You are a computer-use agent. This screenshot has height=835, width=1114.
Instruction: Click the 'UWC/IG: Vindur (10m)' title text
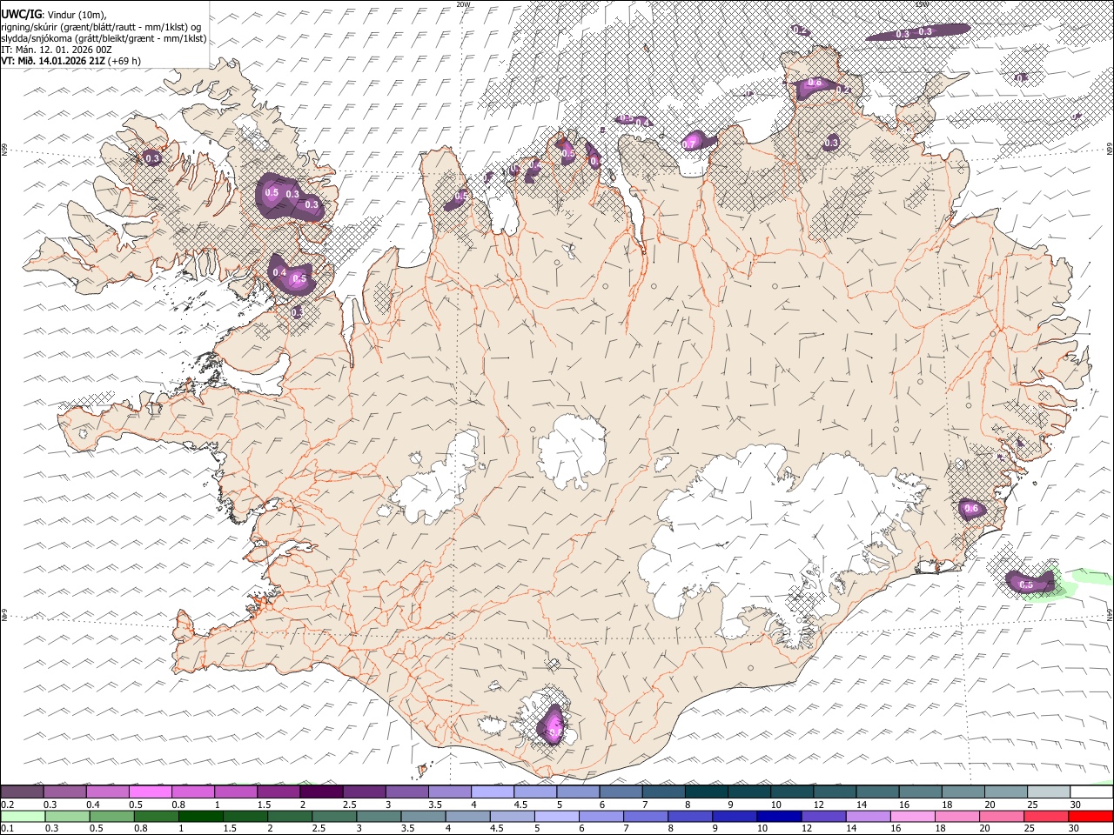click(x=54, y=15)
